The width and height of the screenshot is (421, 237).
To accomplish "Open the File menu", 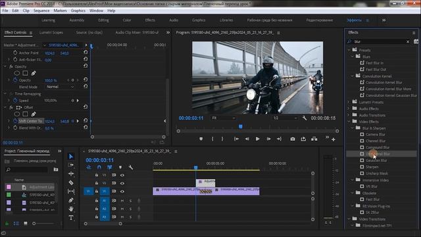I will point(5,11).
